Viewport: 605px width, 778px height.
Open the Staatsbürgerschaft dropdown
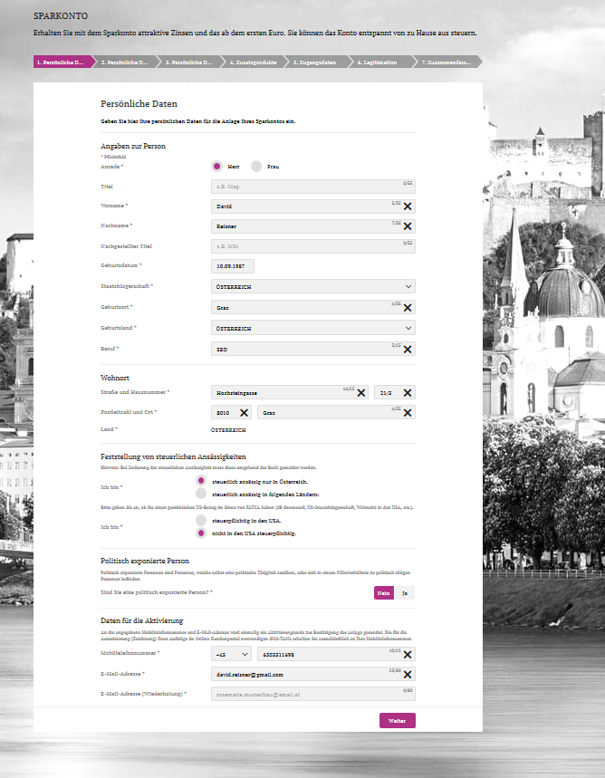(x=312, y=286)
